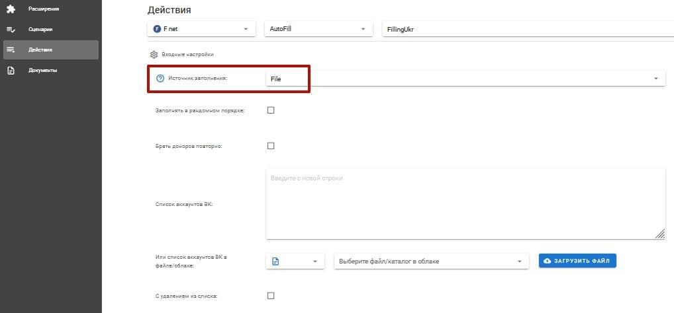Click the blue F net badge icon
Image resolution: width=674 pixels, height=313 pixels.
tap(157, 29)
